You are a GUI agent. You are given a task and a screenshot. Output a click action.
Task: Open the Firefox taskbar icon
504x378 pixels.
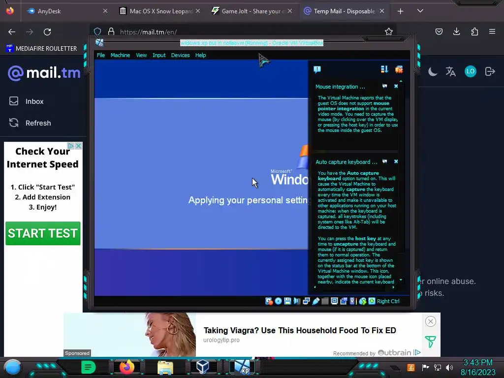127,367
